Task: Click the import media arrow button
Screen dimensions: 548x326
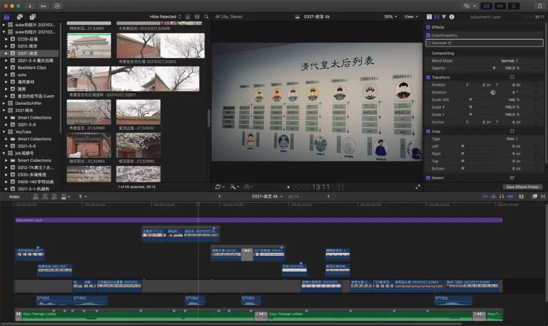Action: tap(30, 6)
